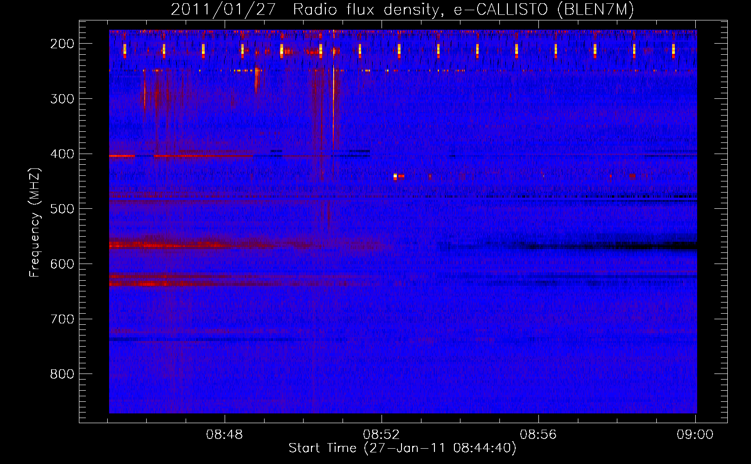The height and width of the screenshot is (464, 751).
Task: Click the 'Frequency (MHZ)' y-axis label
Action: [35, 222]
